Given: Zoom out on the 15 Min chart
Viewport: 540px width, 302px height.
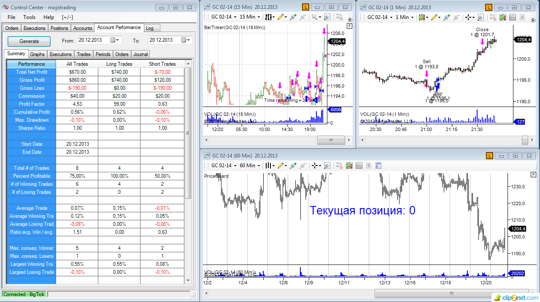Looking at the screenshot, I should pyautogui.click(x=302, y=17).
